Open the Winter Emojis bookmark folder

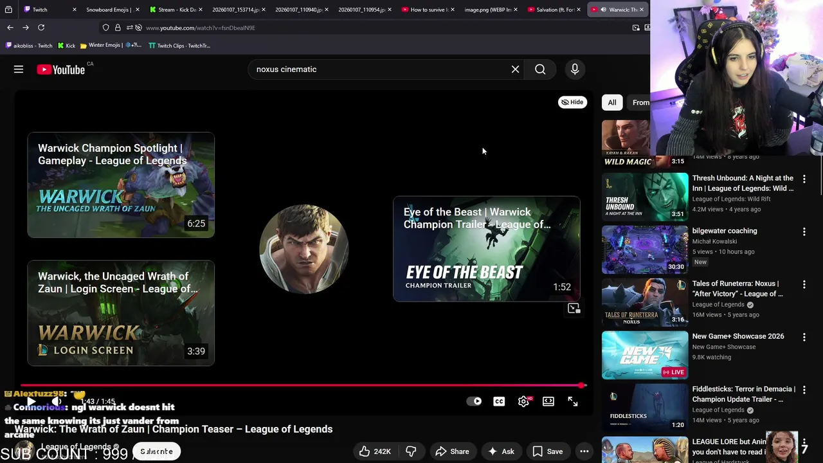pos(111,46)
